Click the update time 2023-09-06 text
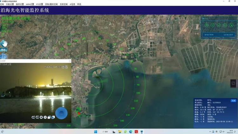Screen dimensions: 238x134 224,122
